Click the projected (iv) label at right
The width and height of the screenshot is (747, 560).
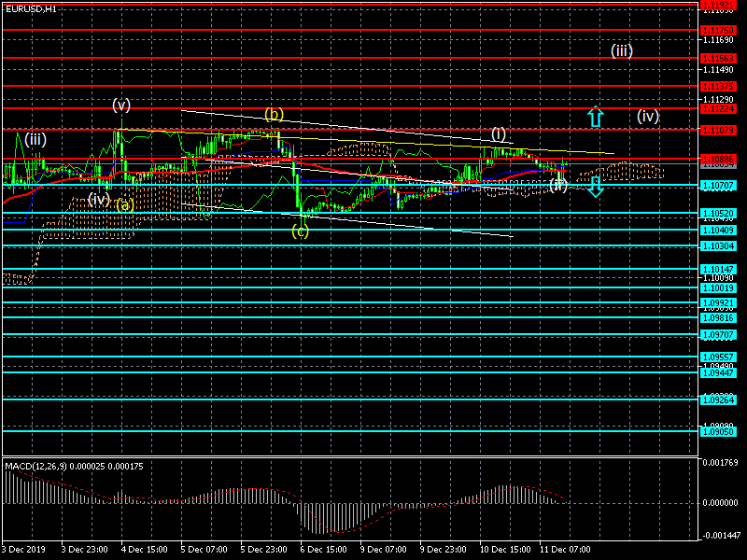point(648,117)
